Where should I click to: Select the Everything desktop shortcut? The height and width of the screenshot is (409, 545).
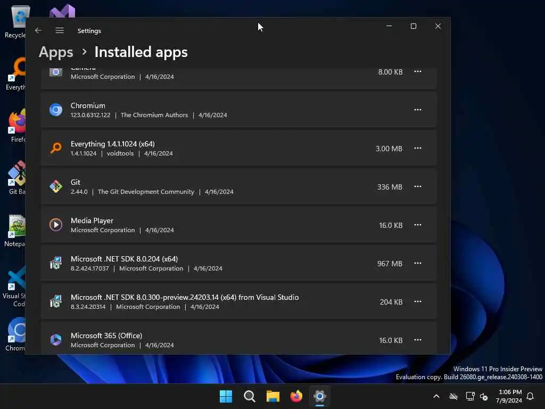16,73
